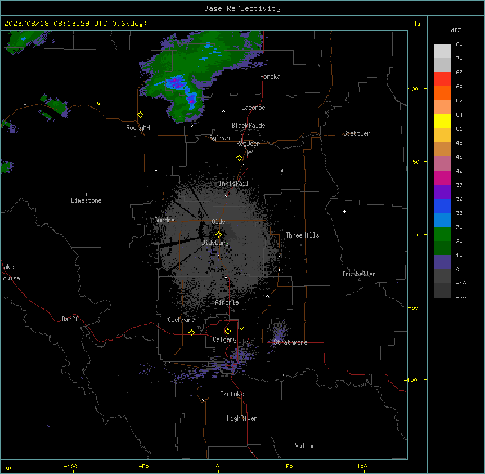Select the purple 36-39 dBZ legend swatch
This screenshot has height=474, width=485.
pyautogui.click(x=442, y=192)
